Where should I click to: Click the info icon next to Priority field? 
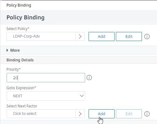pyautogui.click(x=89, y=78)
